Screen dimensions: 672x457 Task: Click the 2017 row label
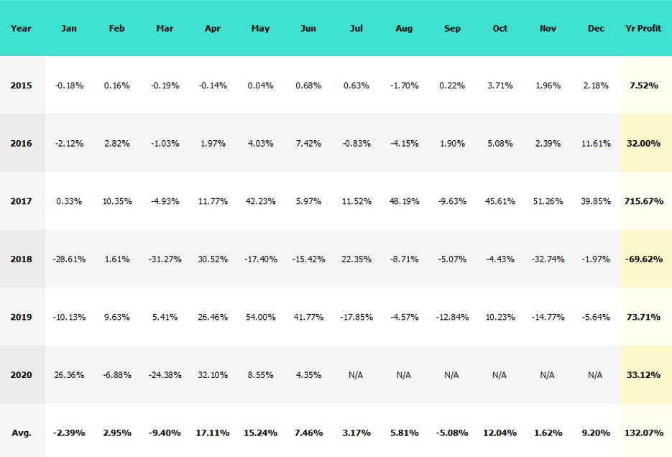click(x=22, y=201)
